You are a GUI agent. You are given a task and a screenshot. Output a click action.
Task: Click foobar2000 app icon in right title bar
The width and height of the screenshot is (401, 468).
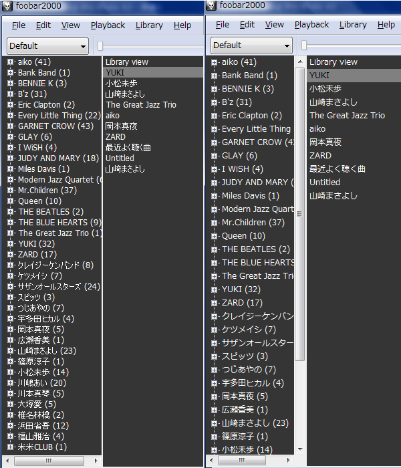pyautogui.click(x=211, y=5)
